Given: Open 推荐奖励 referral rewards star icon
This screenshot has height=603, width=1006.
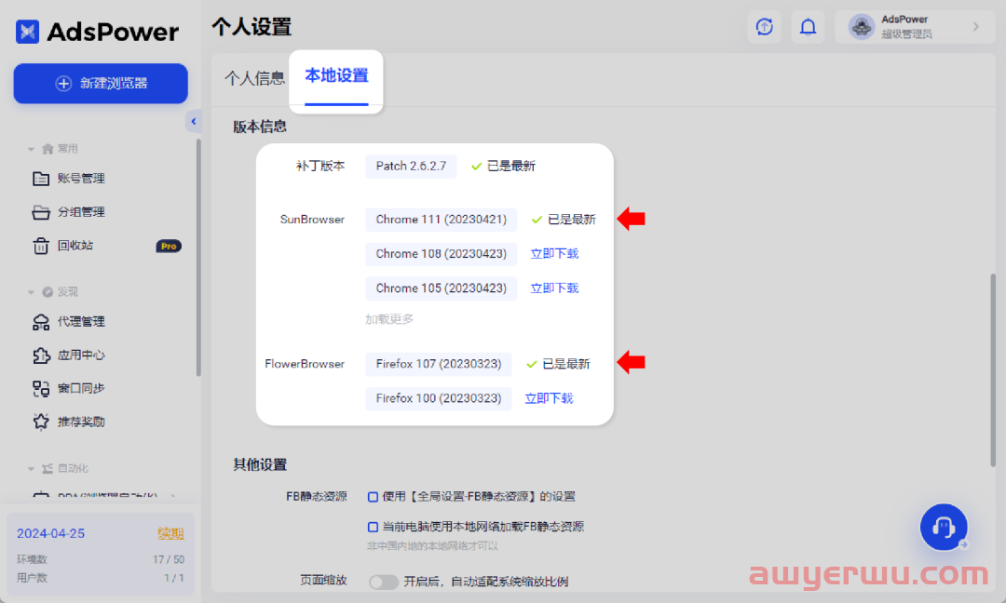Looking at the screenshot, I should (41, 422).
